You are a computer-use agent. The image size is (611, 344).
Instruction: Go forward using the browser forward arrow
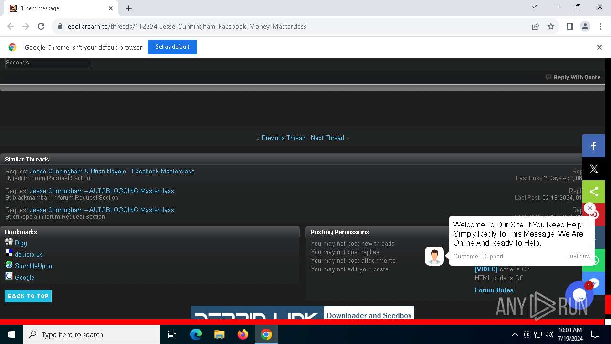coord(26,26)
